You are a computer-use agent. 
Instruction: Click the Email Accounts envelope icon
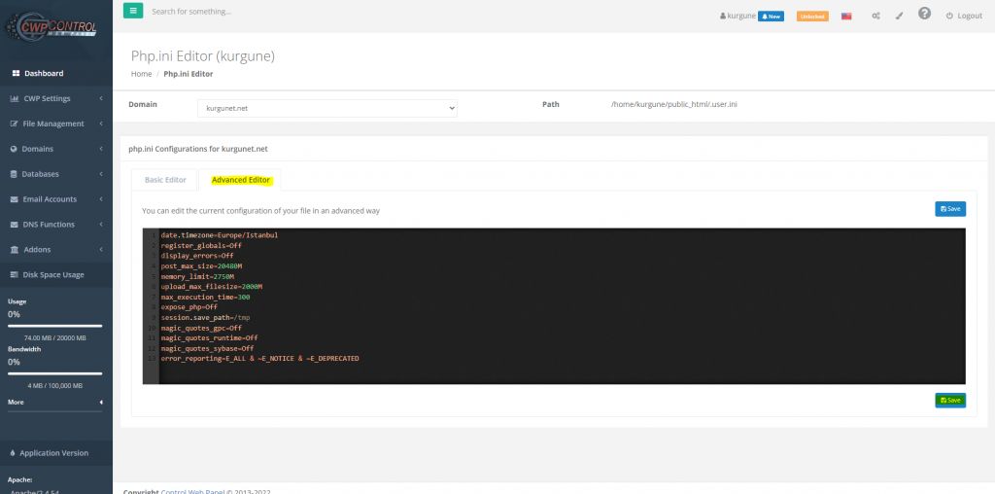pos(15,199)
